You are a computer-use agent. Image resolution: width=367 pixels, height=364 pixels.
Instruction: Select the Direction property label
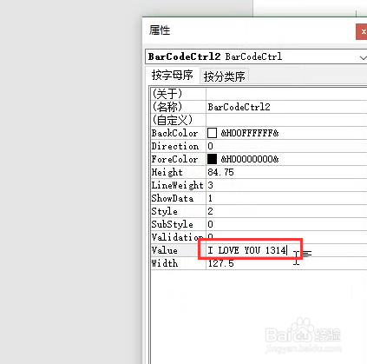[x=175, y=146]
